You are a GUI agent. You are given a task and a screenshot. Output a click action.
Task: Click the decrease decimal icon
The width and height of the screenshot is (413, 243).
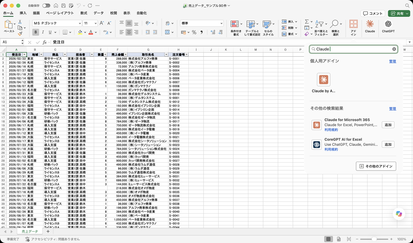pos(220,32)
